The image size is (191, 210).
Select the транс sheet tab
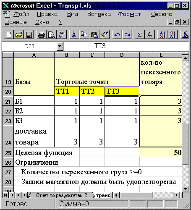coord(103,195)
